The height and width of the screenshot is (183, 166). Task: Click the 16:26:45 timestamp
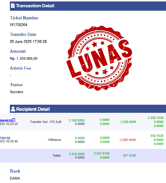(12, 141)
